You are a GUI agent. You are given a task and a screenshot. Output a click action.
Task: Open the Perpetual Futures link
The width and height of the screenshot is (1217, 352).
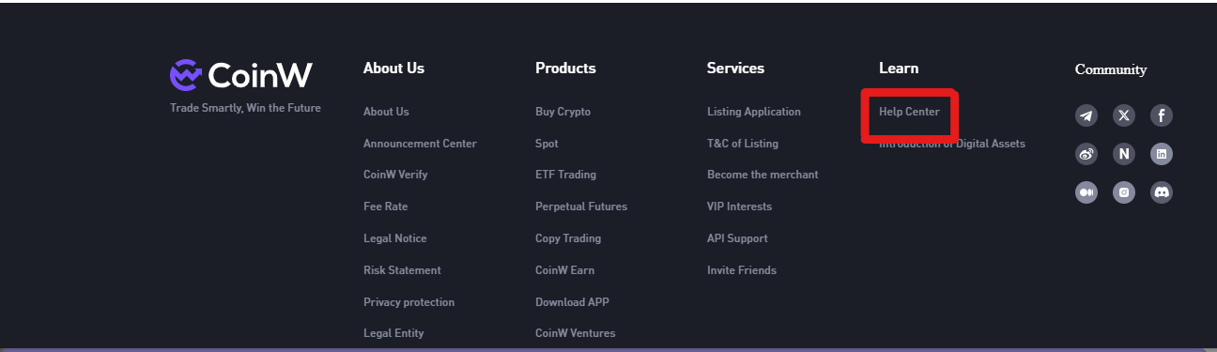pyautogui.click(x=581, y=207)
